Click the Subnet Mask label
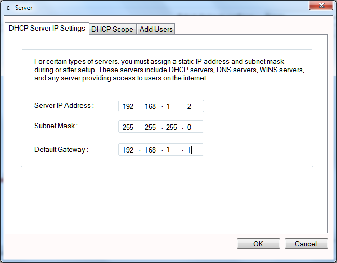Image resolution: width=337 pixels, height=263 pixels. pyautogui.click(x=56, y=126)
